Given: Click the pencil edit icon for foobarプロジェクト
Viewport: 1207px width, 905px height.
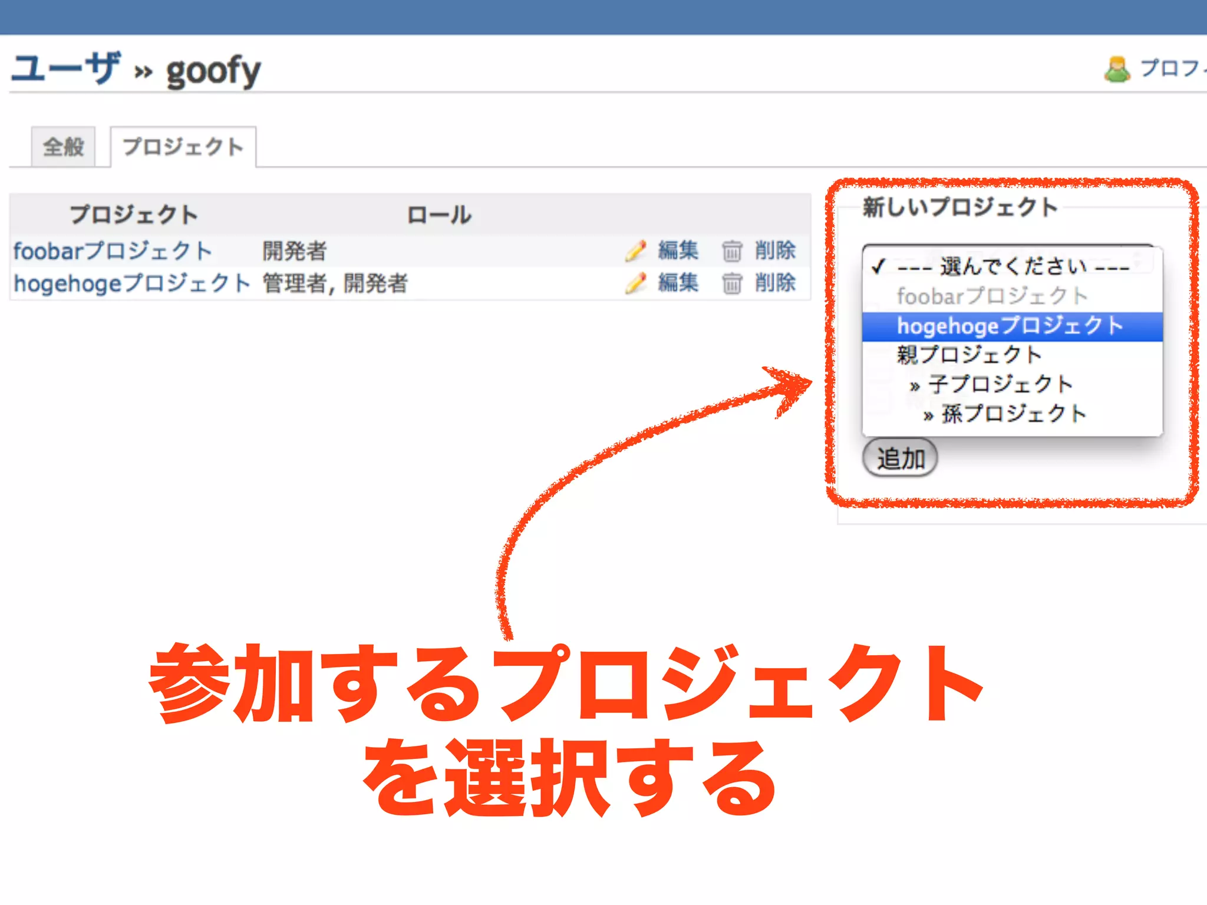Looking at the screenshot, I should [636, 251].
